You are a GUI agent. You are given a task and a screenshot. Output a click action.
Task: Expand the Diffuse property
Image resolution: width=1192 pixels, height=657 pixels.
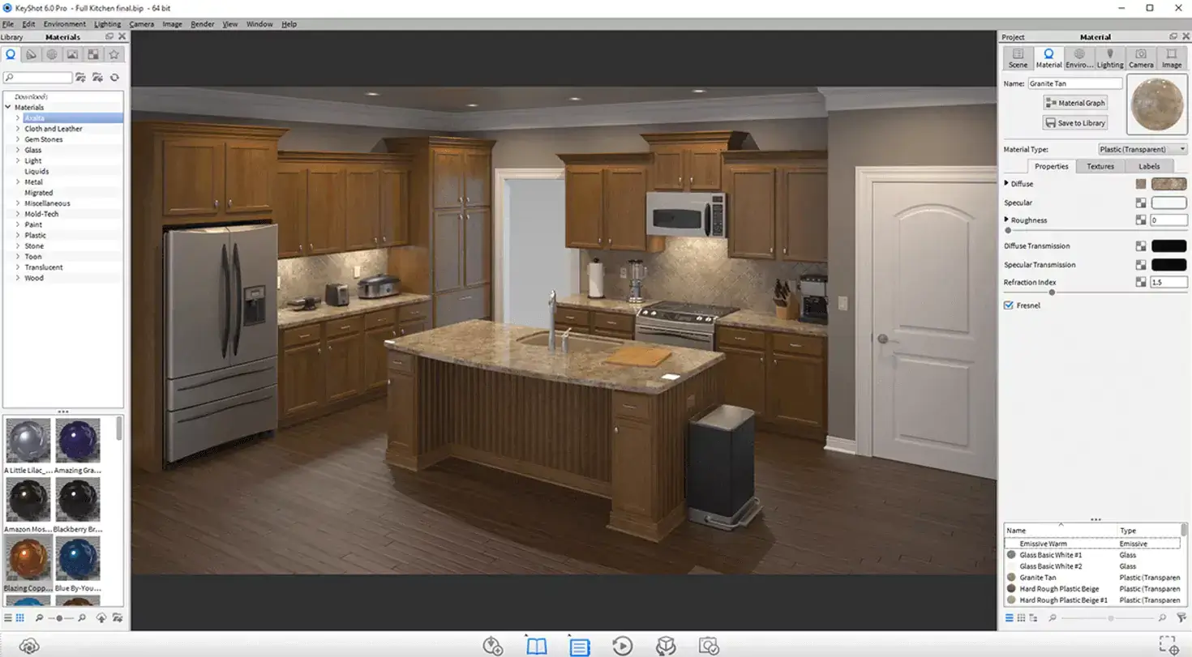coord(1006,183)
